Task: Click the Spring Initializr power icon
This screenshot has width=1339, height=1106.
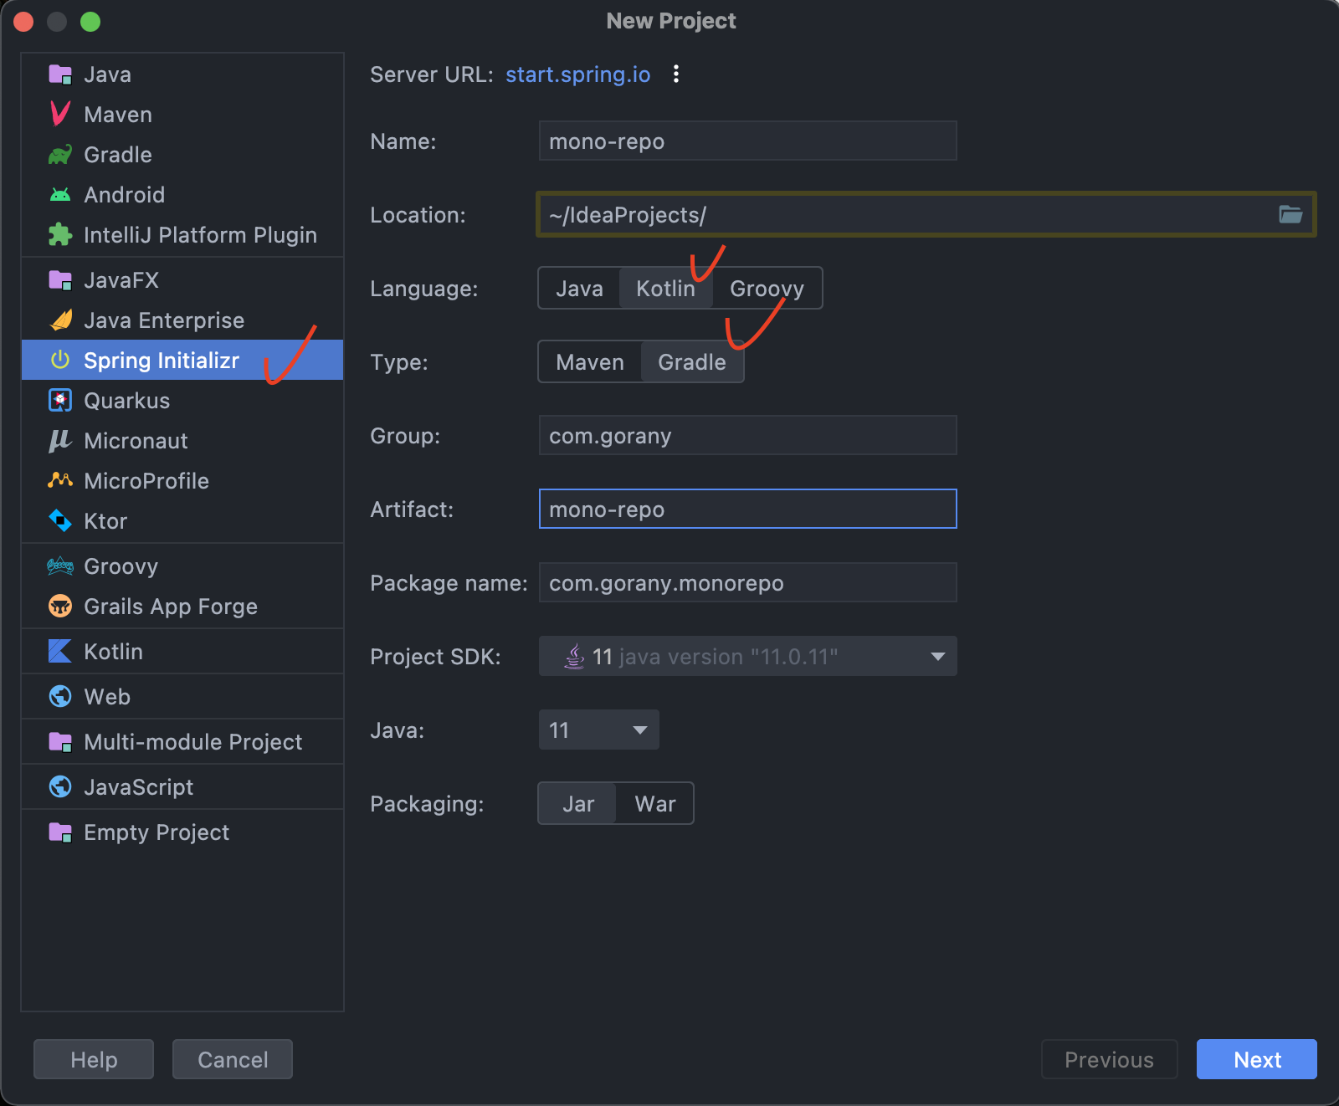Action: pyautogui.click(x=60, y=361)
